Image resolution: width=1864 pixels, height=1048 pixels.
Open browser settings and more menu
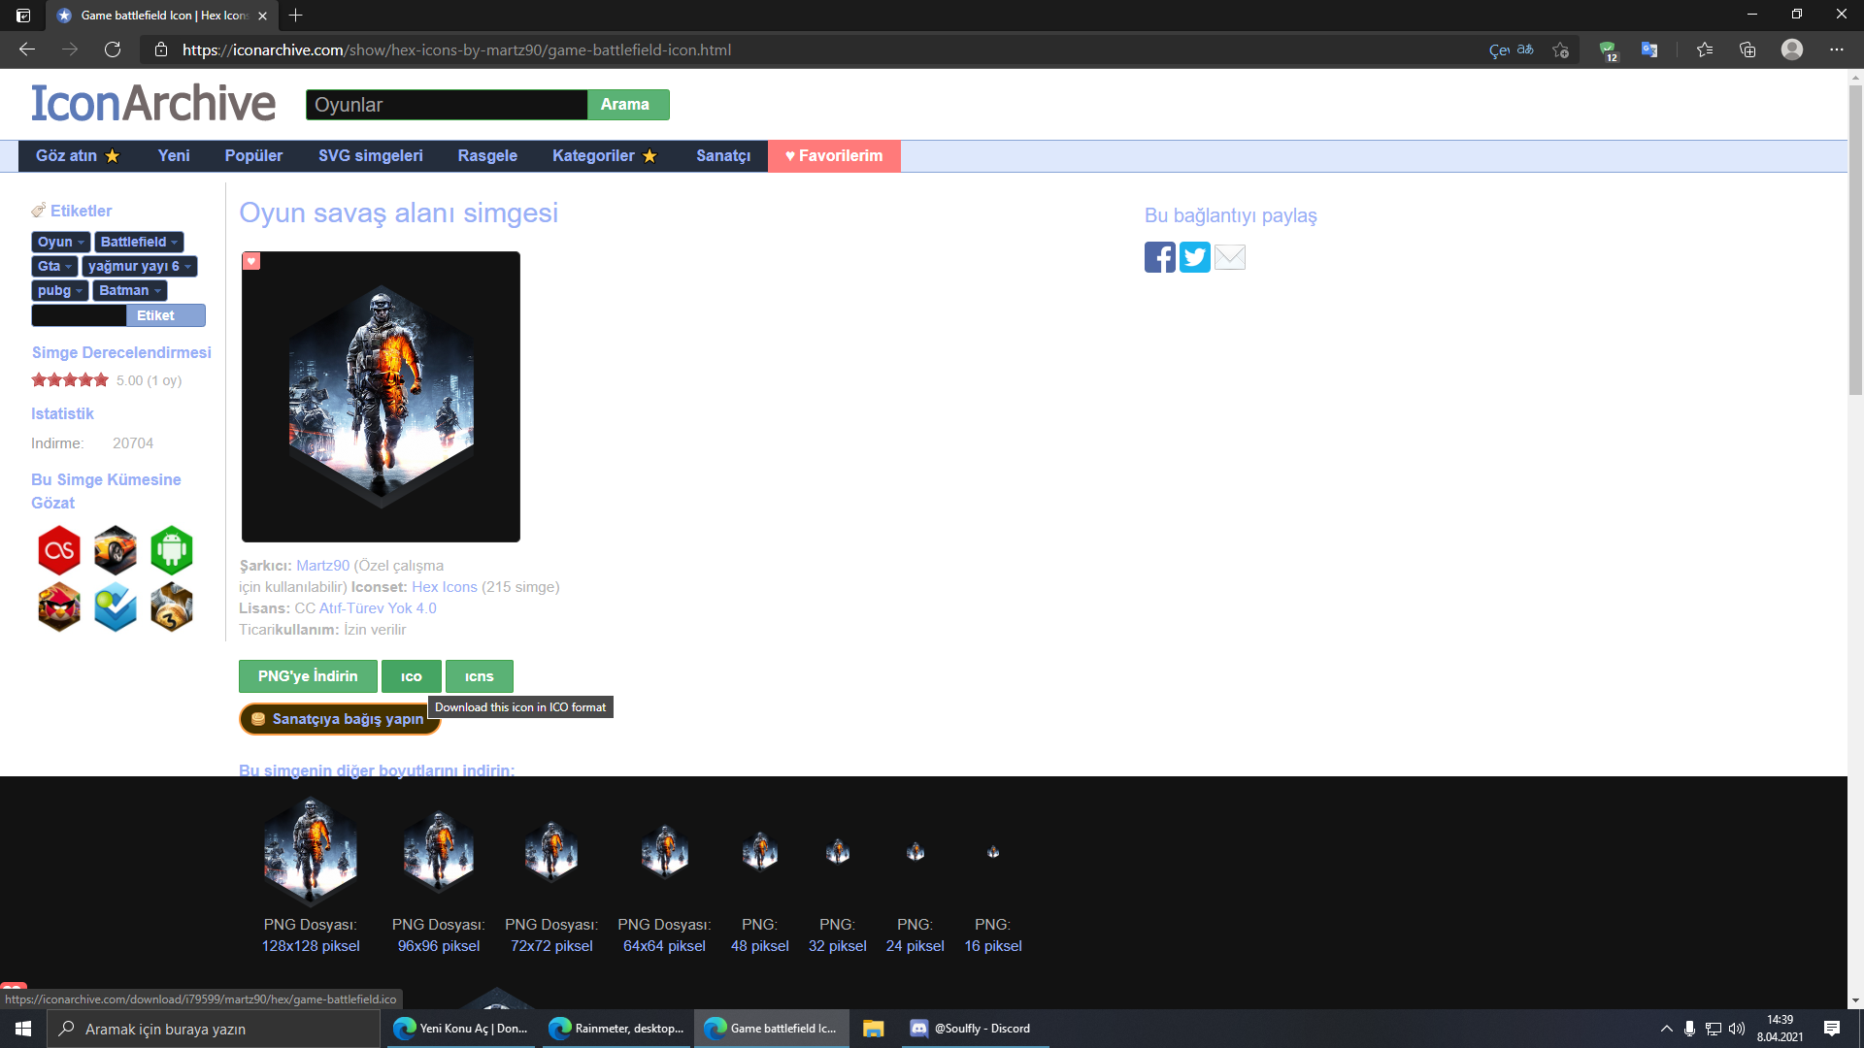(1837, 49)
